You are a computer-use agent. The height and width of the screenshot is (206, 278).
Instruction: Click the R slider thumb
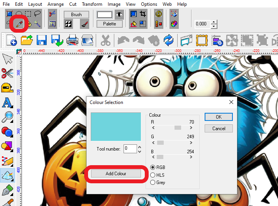[x=178, y=128]
